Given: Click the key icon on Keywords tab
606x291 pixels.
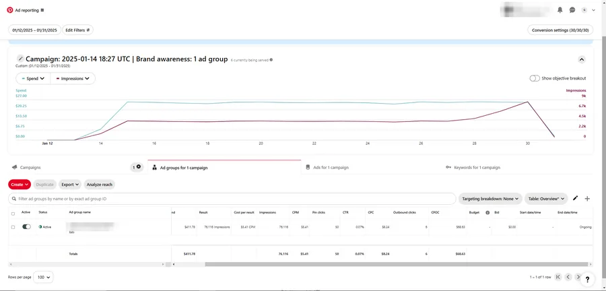Looking at the screenshot, I should [448, 167].
